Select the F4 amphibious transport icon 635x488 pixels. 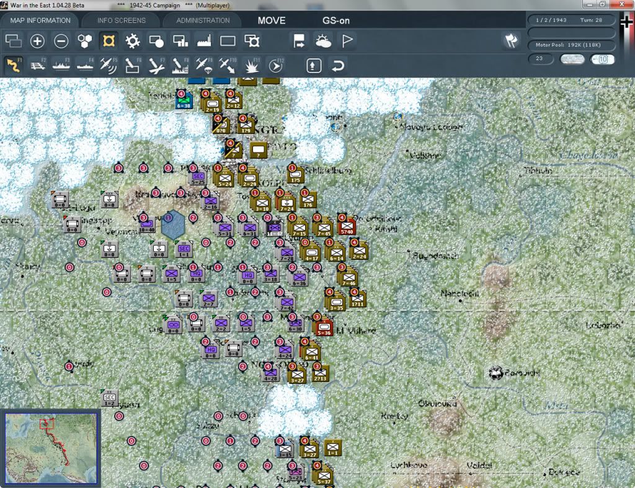coord(85,65)
